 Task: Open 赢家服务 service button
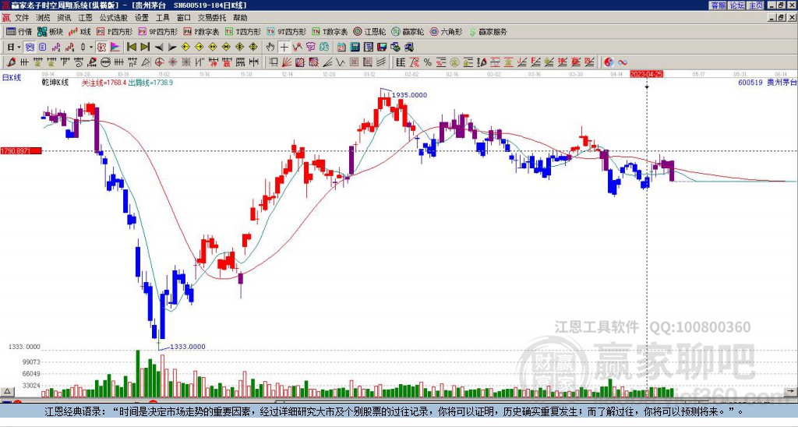(488, 31)
